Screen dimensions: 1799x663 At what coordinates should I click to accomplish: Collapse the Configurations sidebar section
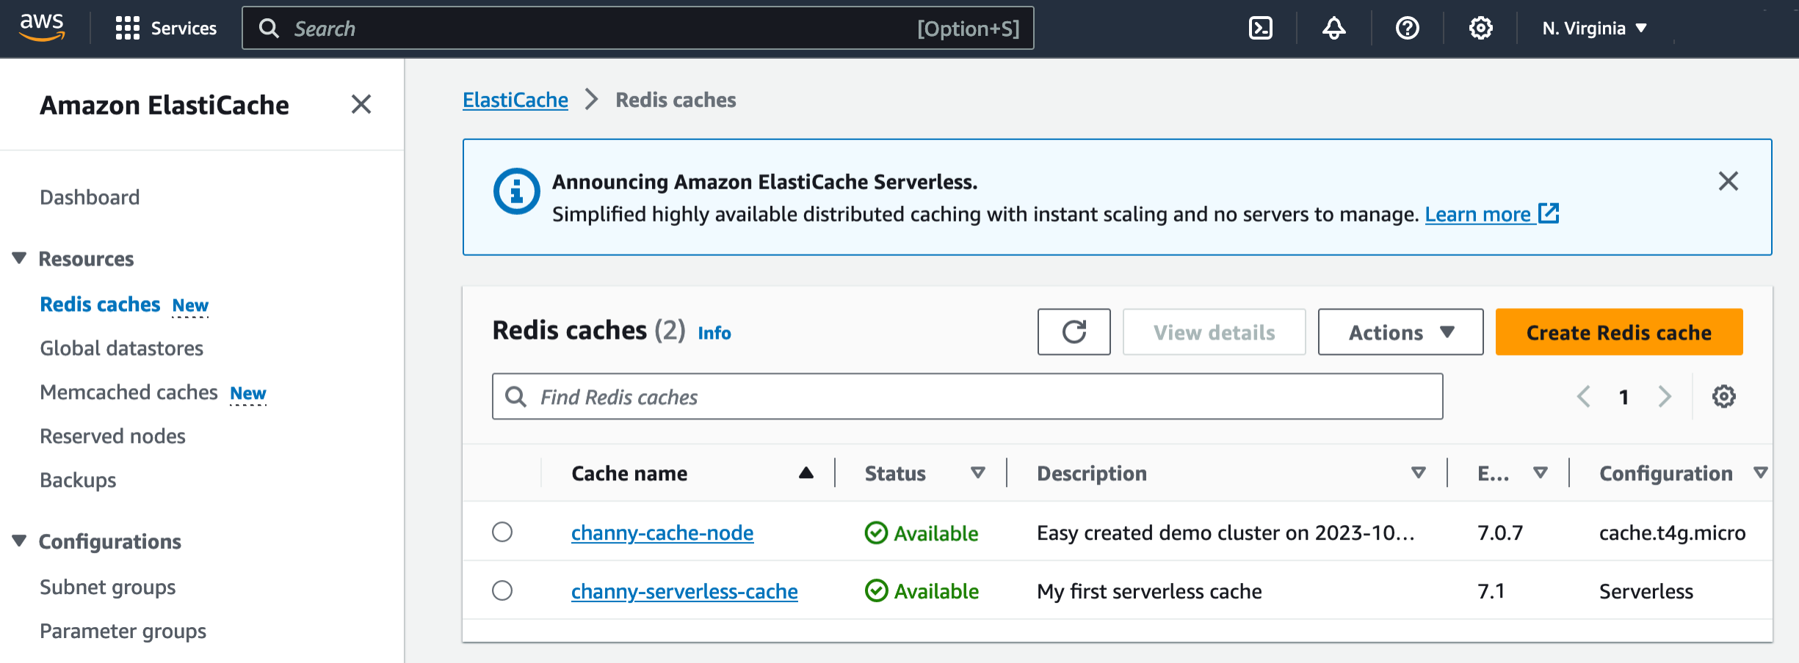tap(20, 541)
